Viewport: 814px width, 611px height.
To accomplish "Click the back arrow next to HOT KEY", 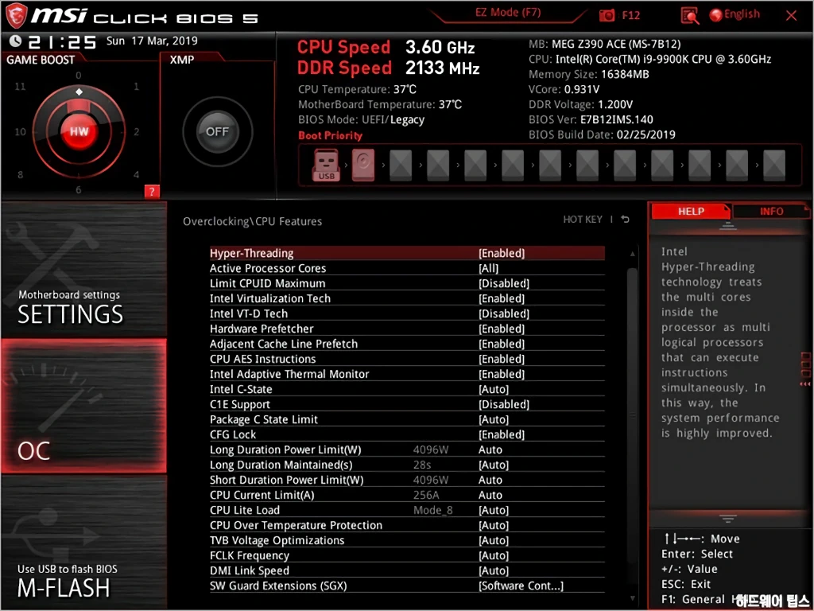I will tap(626, 220).
